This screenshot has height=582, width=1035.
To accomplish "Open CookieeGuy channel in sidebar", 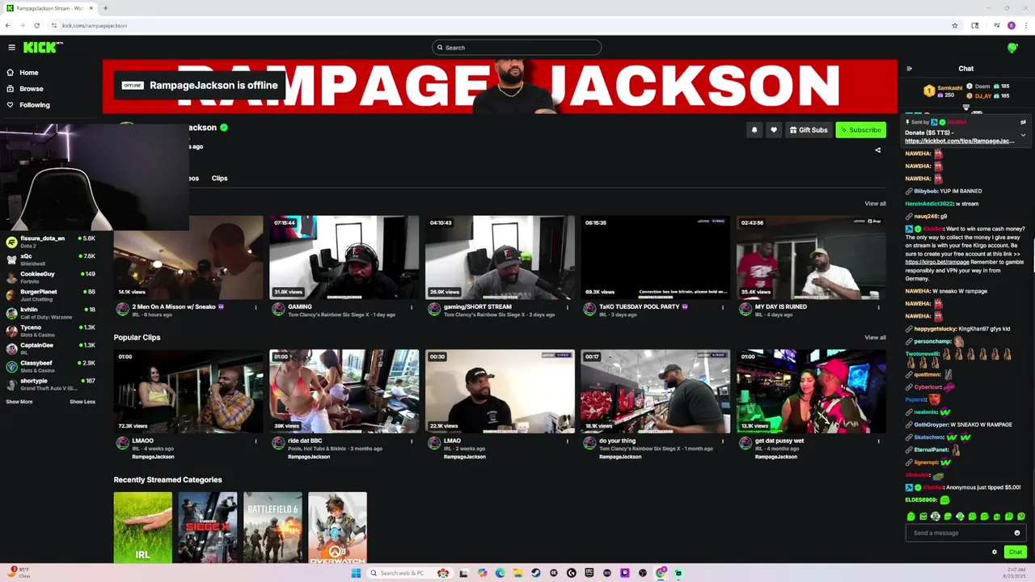I will click(50, 276).
